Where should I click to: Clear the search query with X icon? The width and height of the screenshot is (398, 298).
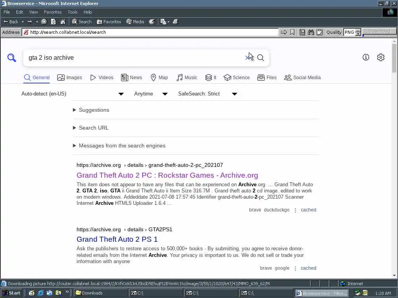pos(248,58)
